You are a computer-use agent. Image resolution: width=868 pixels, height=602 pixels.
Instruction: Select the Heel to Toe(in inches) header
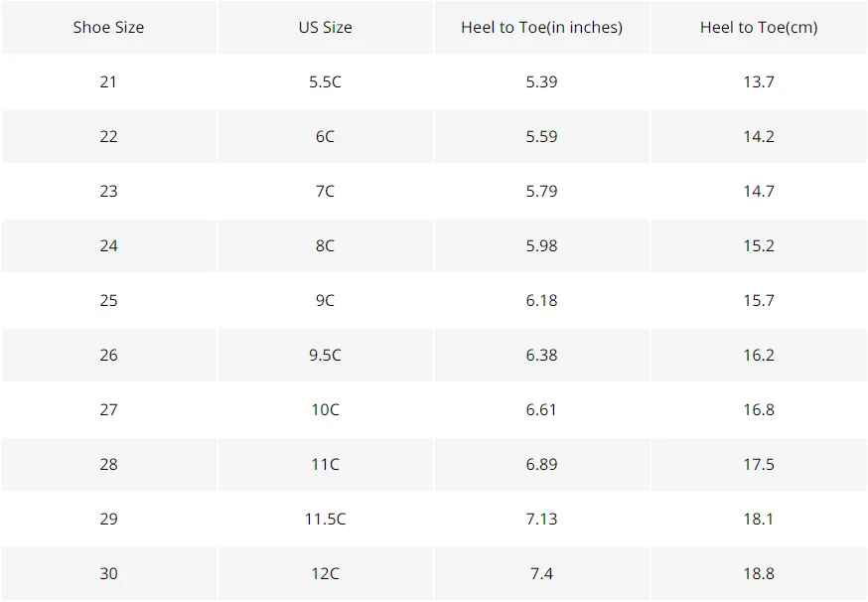pos(541,27)
